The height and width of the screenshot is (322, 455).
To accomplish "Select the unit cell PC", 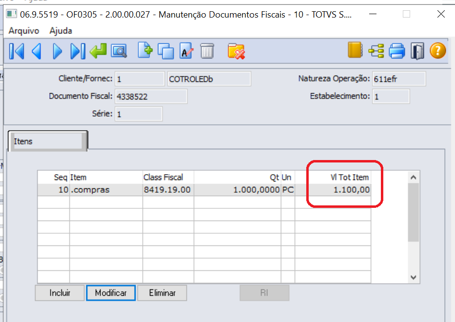I will point(288,190).
